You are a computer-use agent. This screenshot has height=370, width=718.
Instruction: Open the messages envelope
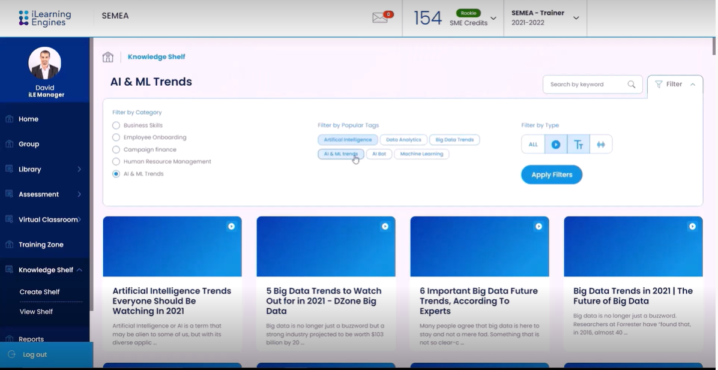380,17
